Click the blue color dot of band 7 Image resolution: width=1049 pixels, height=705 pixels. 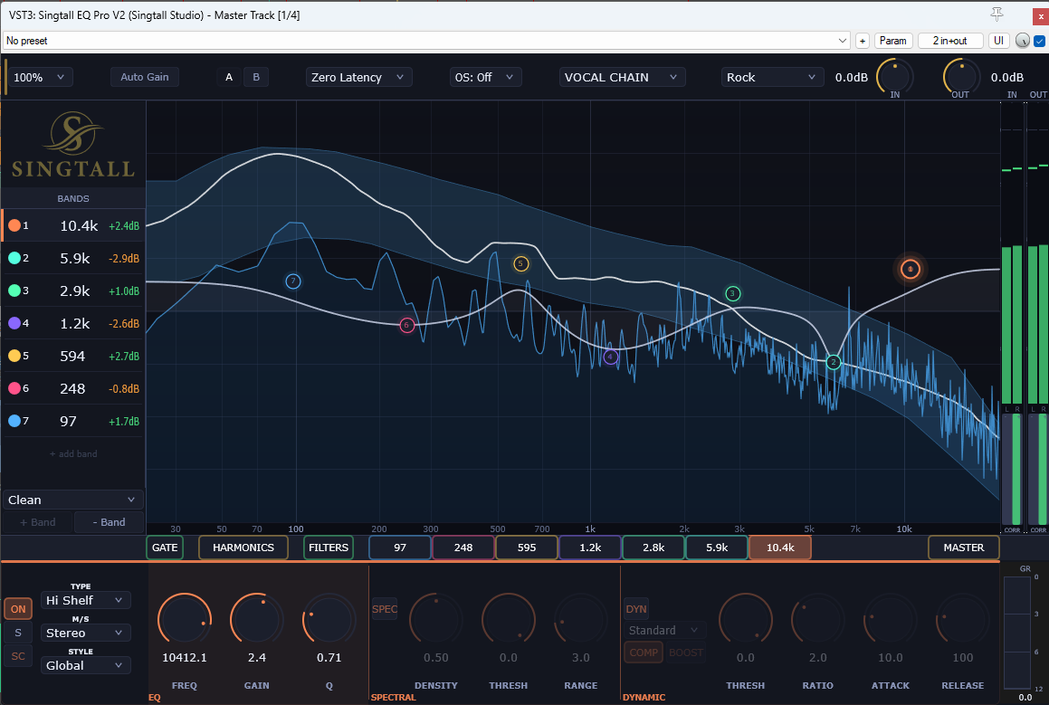tap(14, 421)
